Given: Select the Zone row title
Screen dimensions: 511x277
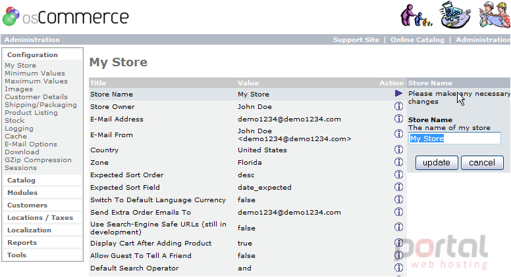Looking at the screenshot, I should [x=99, y=162].
